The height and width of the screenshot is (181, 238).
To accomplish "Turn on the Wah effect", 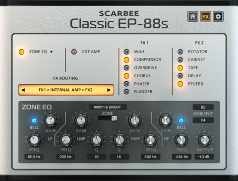I will tap(126, 52).
